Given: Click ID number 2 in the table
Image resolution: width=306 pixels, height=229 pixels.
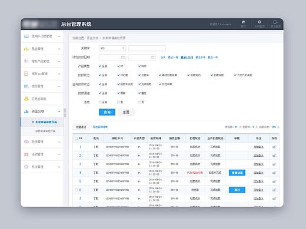Looking at the screenshot, I should pyautogui.click(x=80, y=156).
